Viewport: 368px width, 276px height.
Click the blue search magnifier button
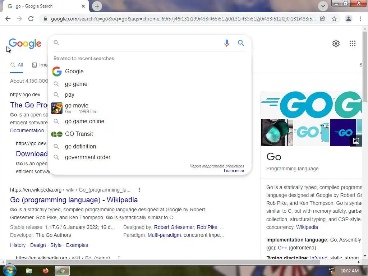[x=241, y=43]
